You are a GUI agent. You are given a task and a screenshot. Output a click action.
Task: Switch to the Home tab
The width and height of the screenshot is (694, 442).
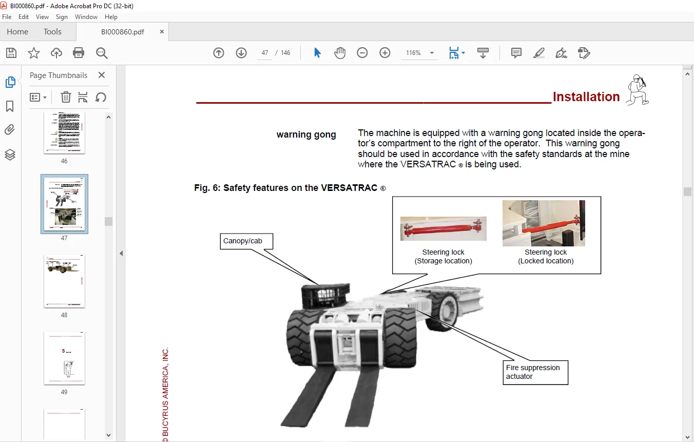17,32
